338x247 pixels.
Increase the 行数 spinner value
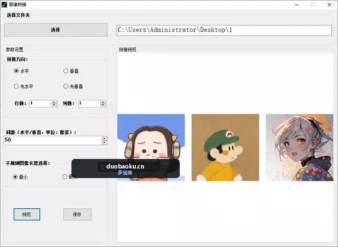tap(54, 102)
